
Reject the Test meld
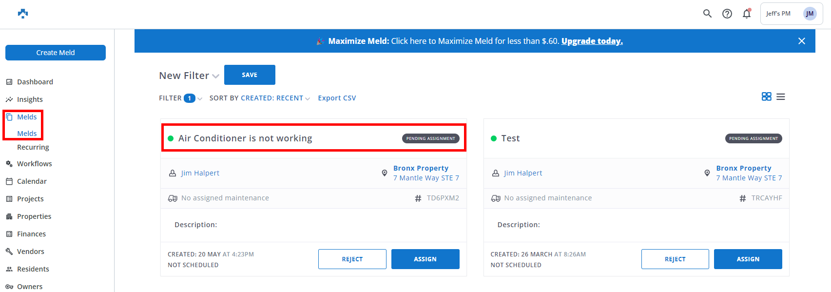click(x=675, y=259)
